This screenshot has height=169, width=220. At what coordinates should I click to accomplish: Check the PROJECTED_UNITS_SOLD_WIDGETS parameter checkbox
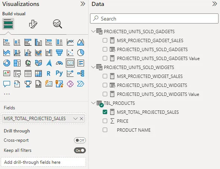click(105, 85)
